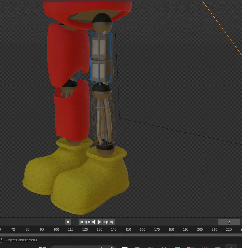Click frame 130 on the timeline ruler
This screenshot has width=242, height=248.
99,229
